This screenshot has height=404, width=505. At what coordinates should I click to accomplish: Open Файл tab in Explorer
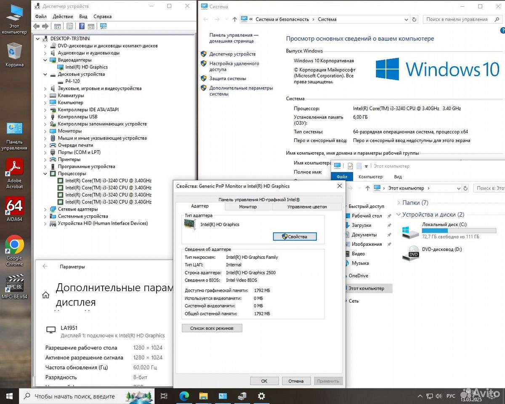coord(342,177)
